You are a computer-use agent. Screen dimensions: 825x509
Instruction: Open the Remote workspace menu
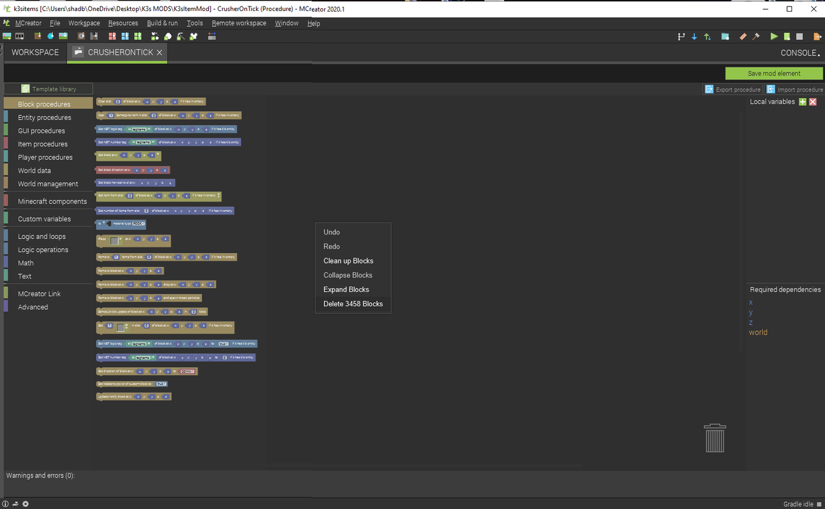pyautogui.click(x=239, y=23)
